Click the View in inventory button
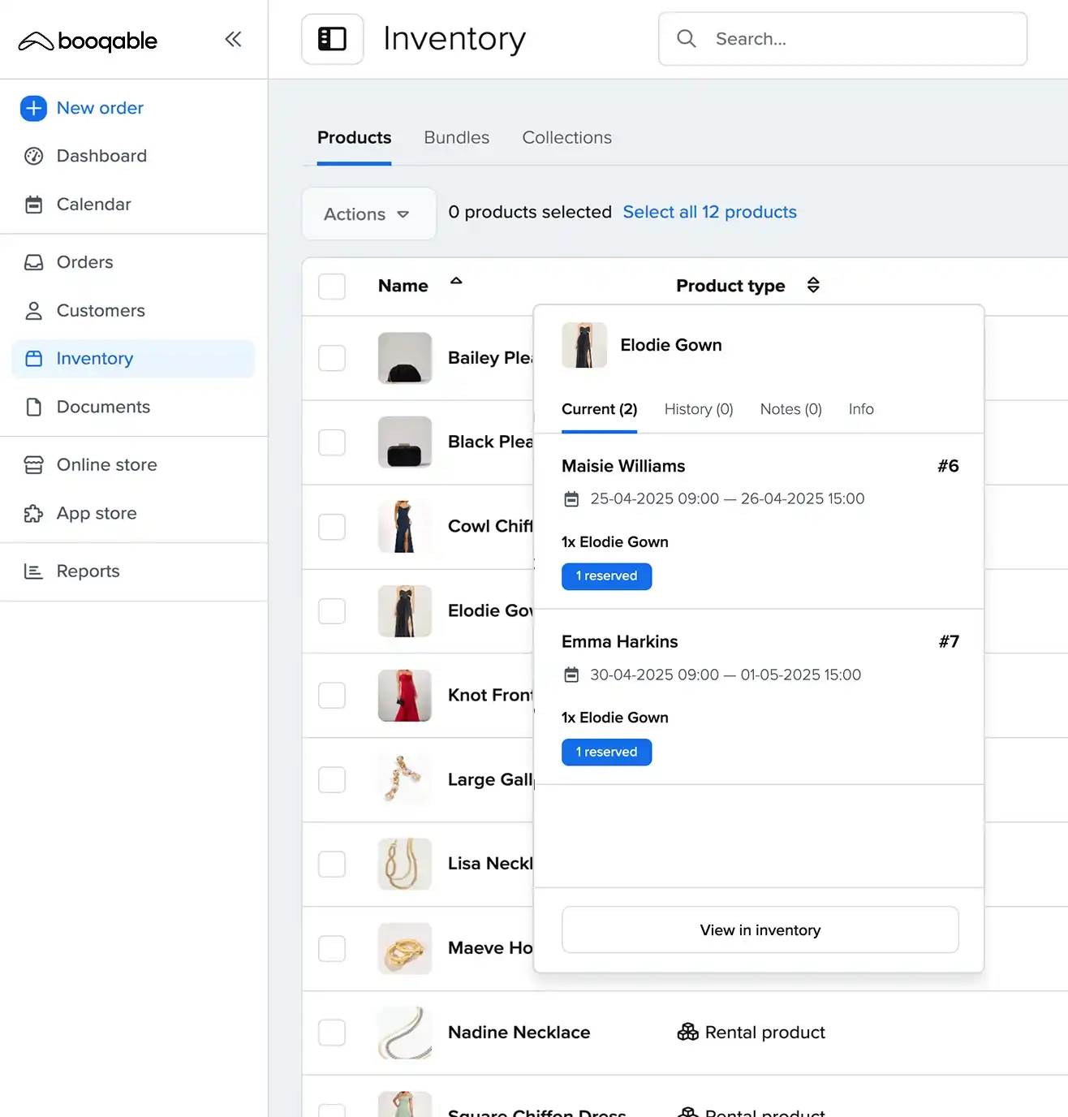Viewport: 1068px width, 1117px height. tap(760, 930)
